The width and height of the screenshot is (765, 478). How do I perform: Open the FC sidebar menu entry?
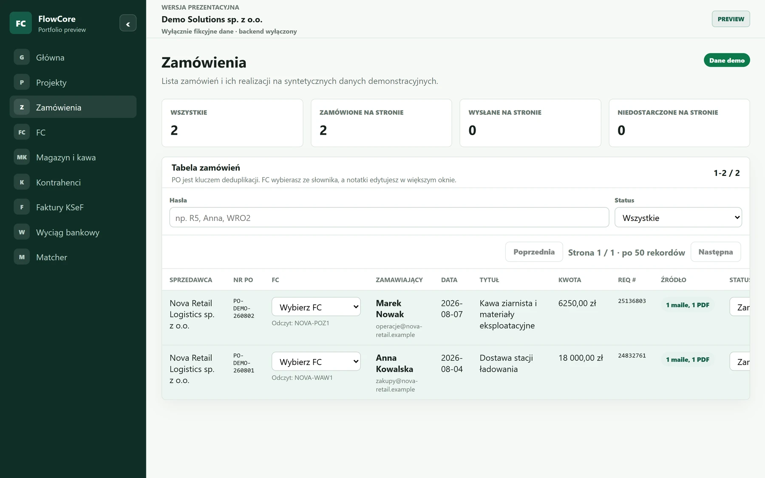tap(73, 132)
